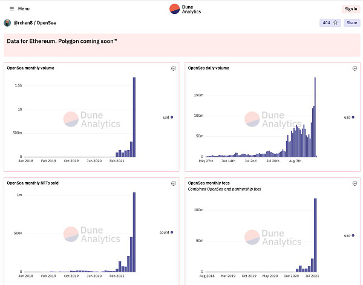Click the Menu label
Viewport: 363px width, 285px height.
tap(24, 9)
